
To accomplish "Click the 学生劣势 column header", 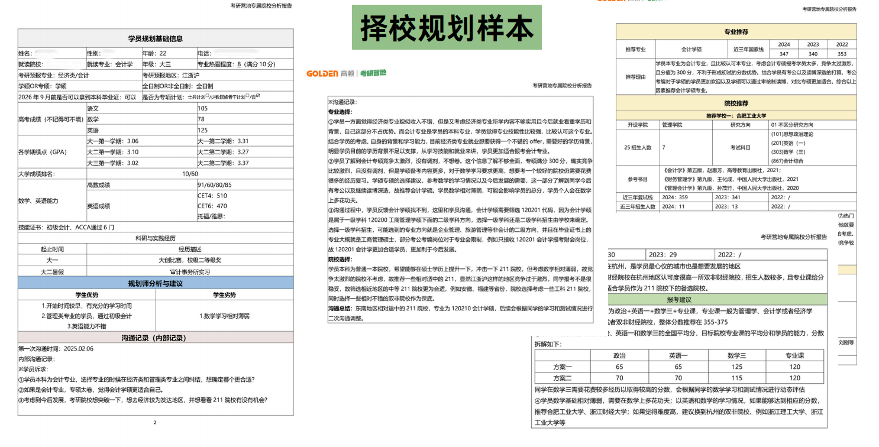I will [225, 294].
